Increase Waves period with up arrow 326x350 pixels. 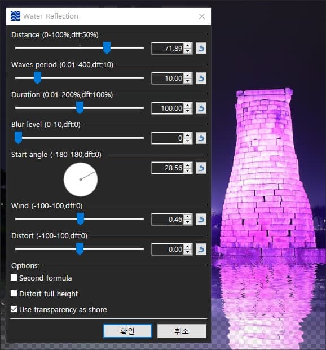pyautogui.click(x=188, y=76)
